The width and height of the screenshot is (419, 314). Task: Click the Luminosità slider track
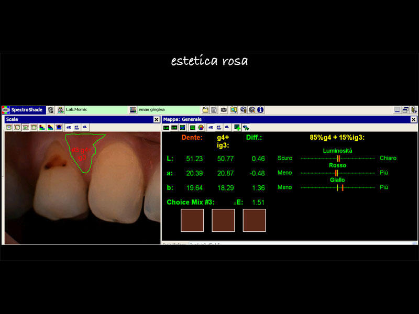(x=337, y=159)
